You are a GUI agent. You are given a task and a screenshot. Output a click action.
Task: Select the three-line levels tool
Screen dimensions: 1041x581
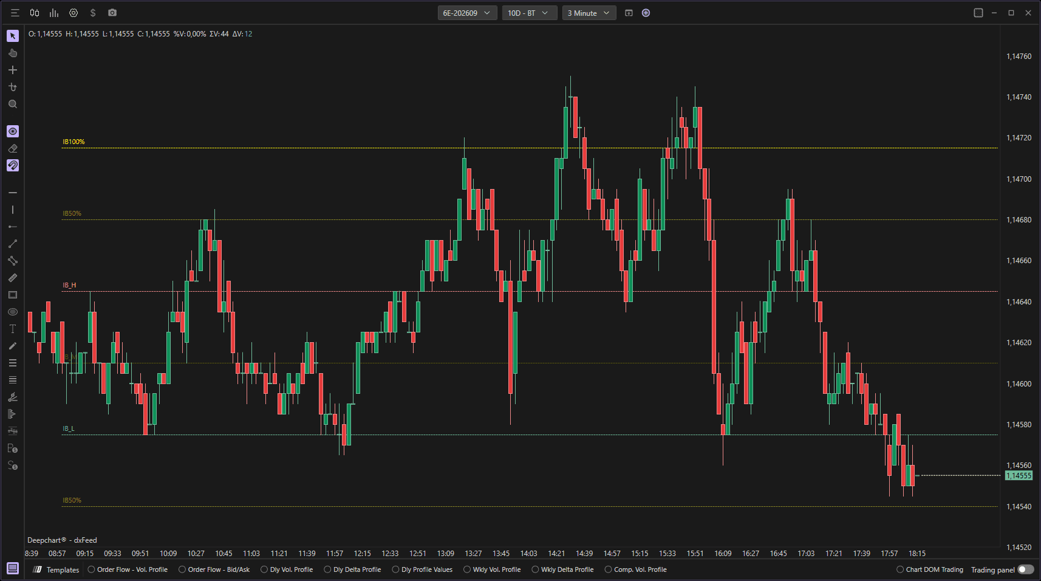click(x=13, y=363)
